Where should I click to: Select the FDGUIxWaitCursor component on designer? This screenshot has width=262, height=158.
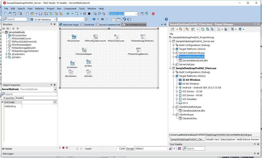tap(116, 36)
